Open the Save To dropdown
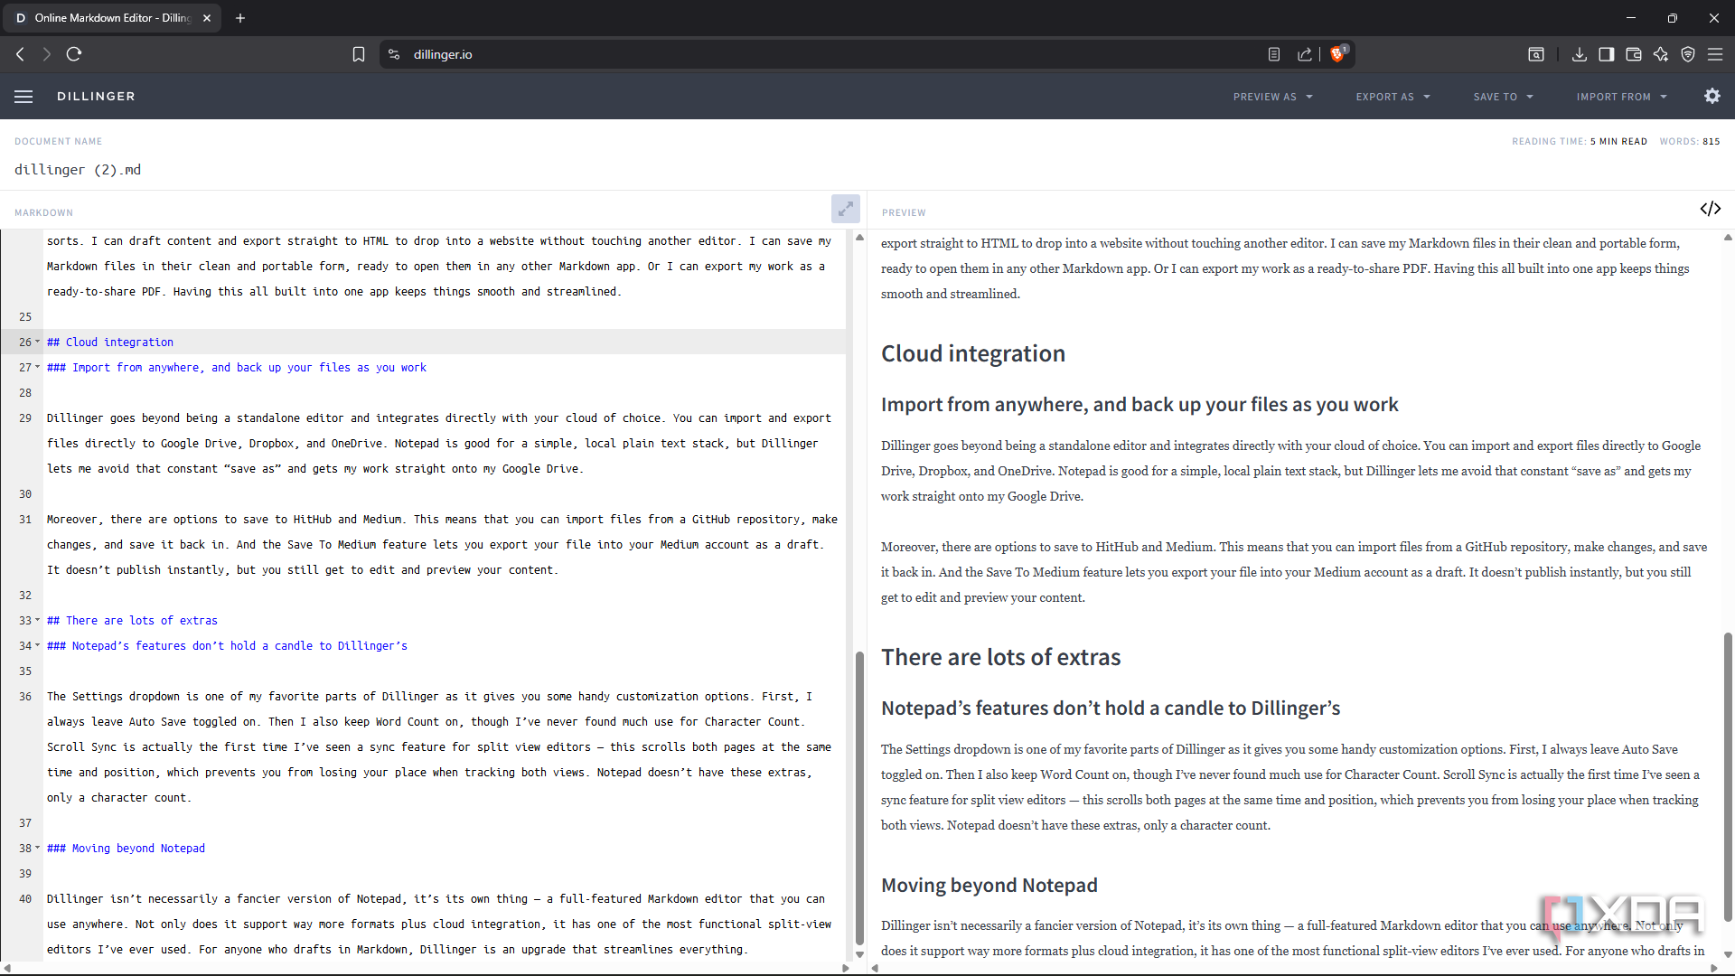This screenshot has height=976, width=1735. pyautogui.click(x=1503, y=97)
